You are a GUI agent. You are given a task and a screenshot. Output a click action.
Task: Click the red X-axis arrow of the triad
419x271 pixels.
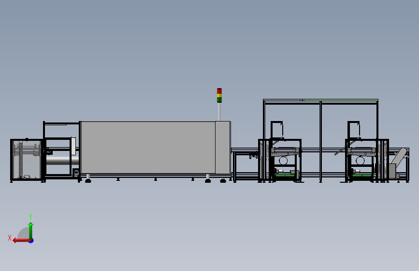point(21,240)
